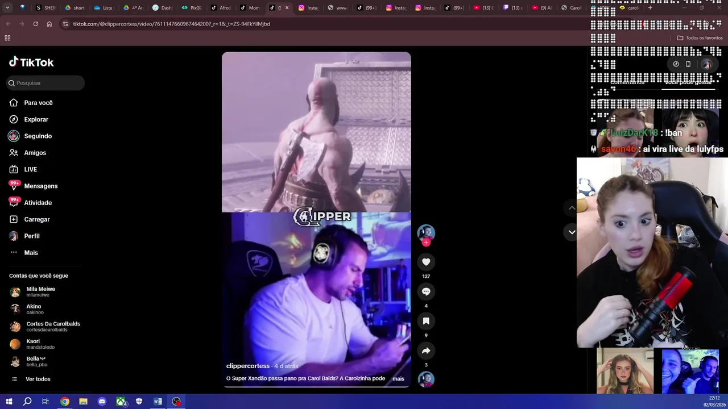Click the TikTok logo
This screenshot has height=409, width=728.
coord(31,62)
